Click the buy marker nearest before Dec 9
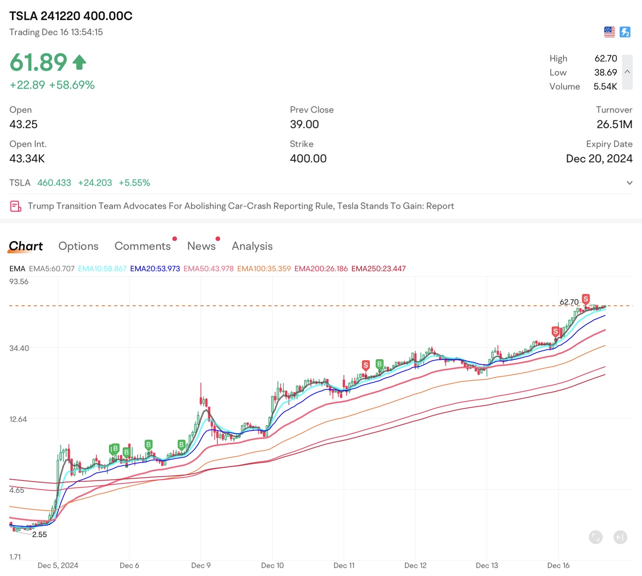The height and width of the screenshot is (576, 642). pos(182,445)
